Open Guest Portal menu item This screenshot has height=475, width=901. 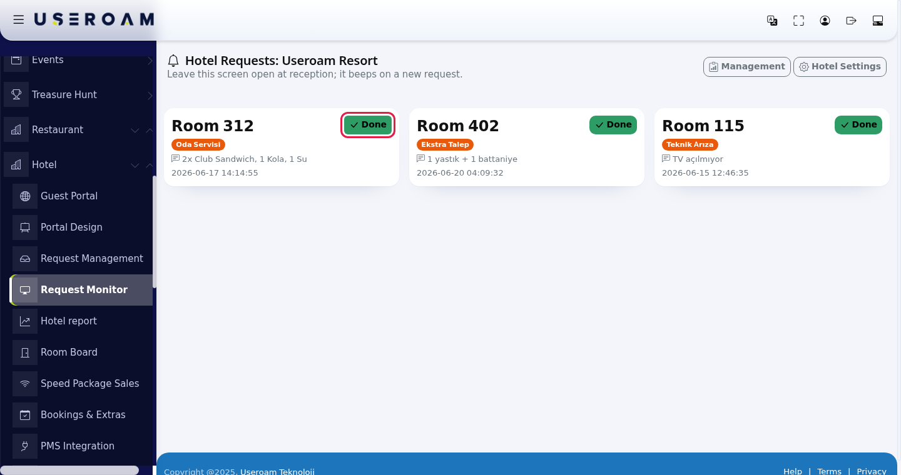(83, 196)
